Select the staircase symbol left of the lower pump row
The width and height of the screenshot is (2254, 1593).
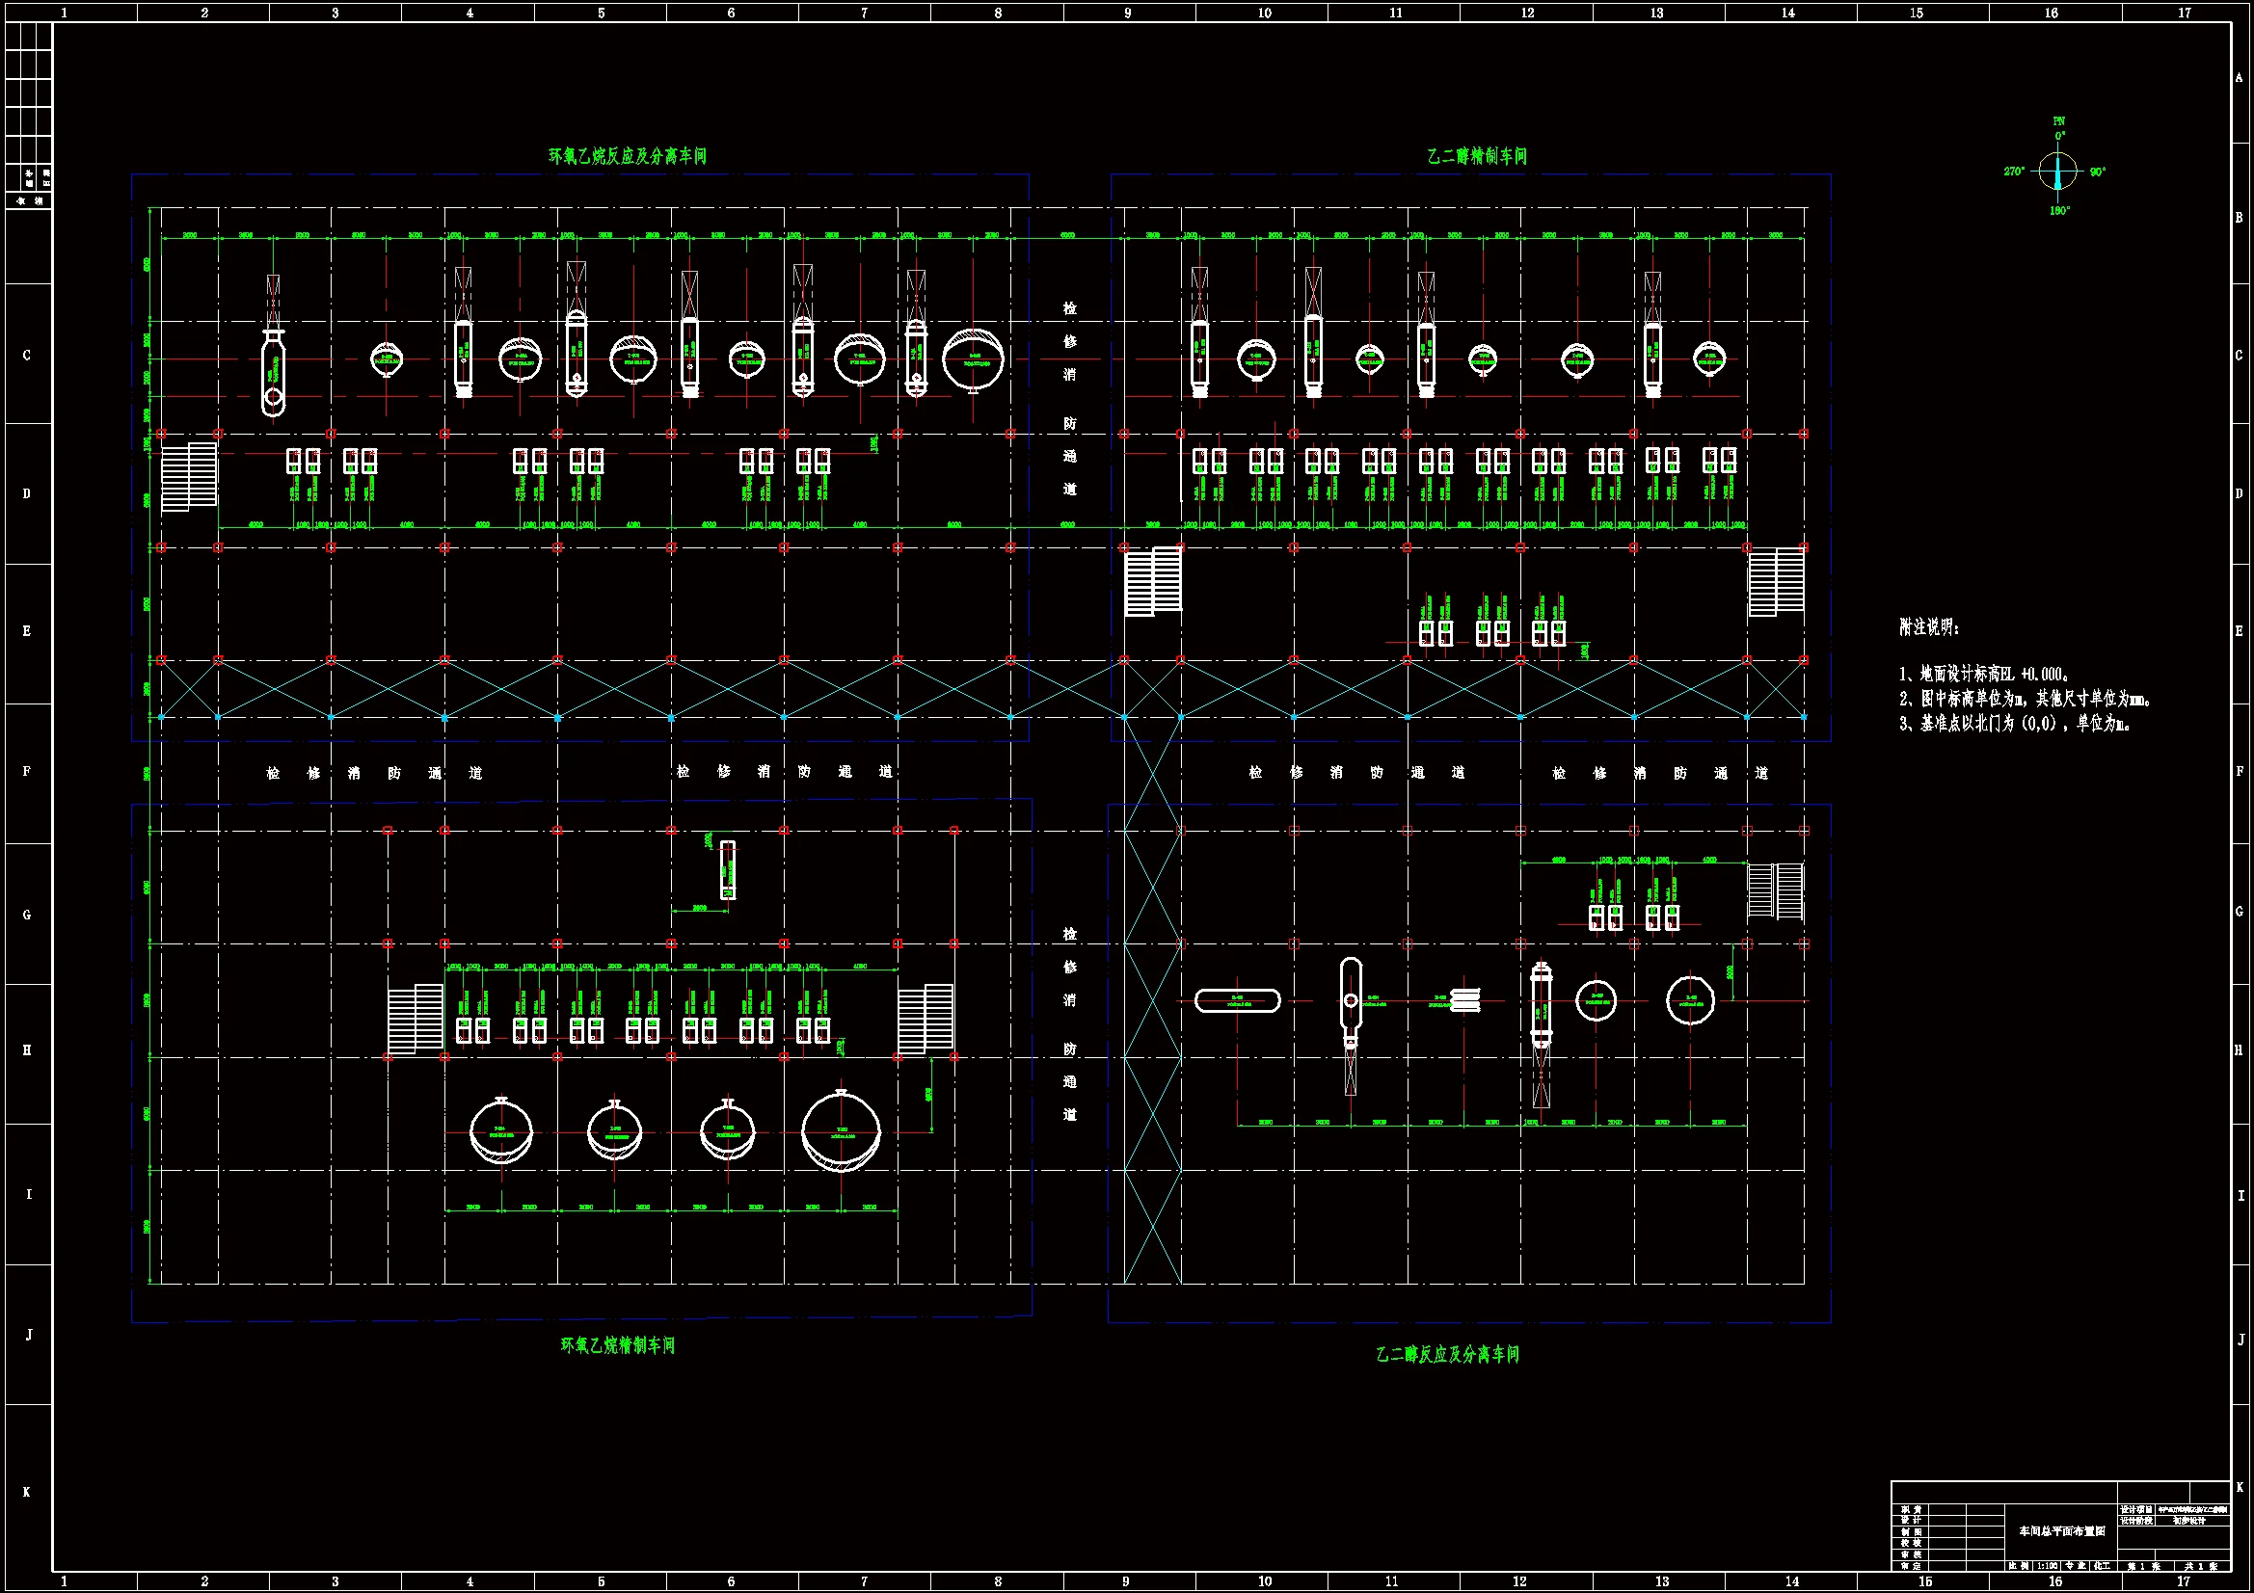coord(416,1019)
